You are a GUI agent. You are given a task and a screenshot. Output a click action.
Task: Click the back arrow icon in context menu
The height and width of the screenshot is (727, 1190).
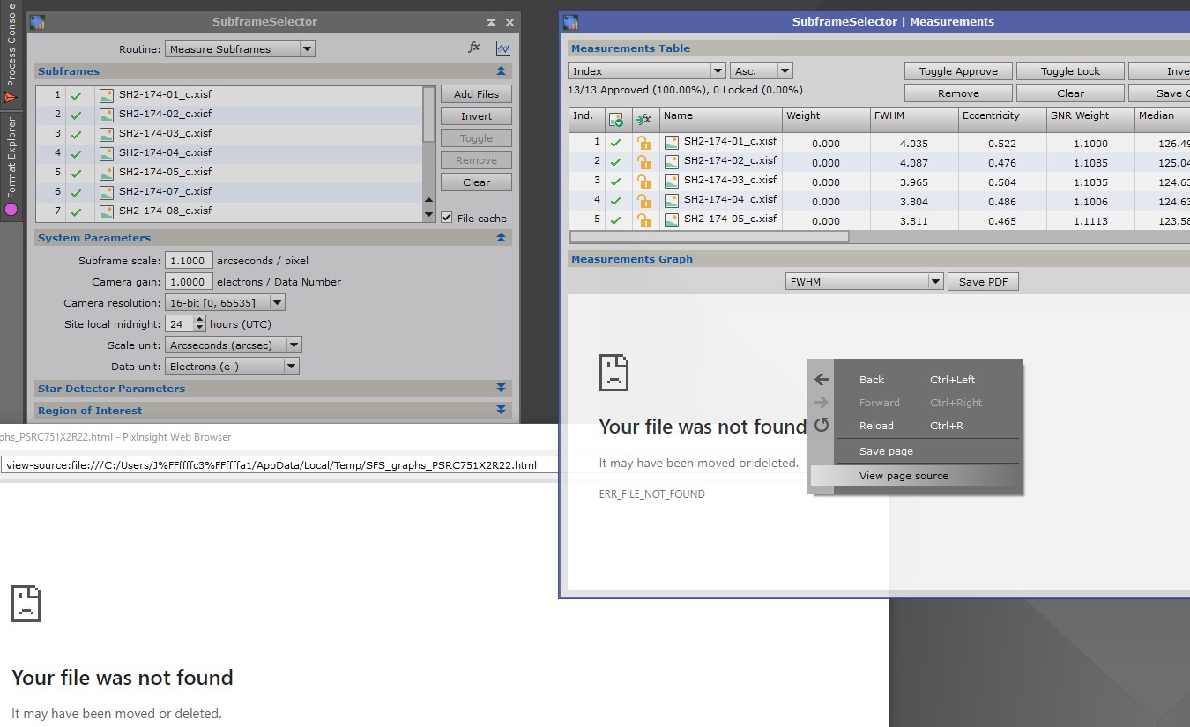pyautogui.click(x=822, y=380)
